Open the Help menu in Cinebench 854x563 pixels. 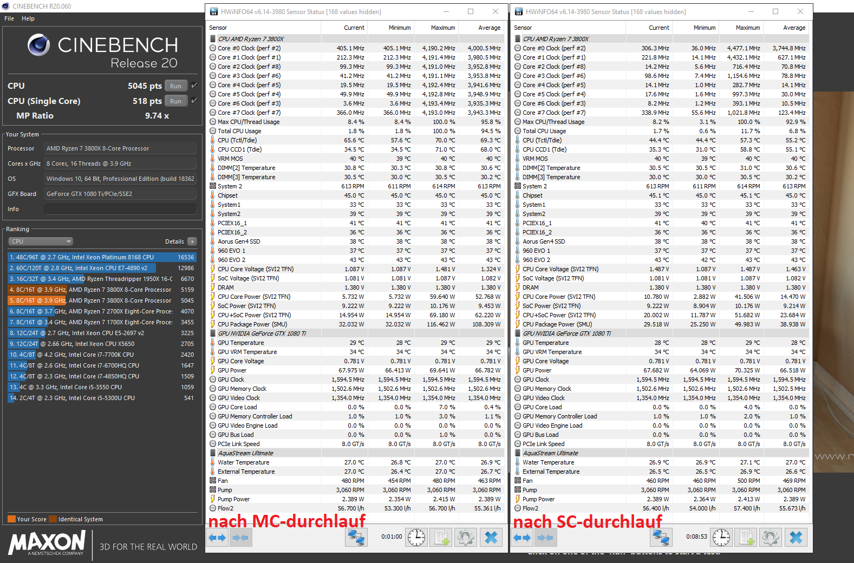[28, 18]
